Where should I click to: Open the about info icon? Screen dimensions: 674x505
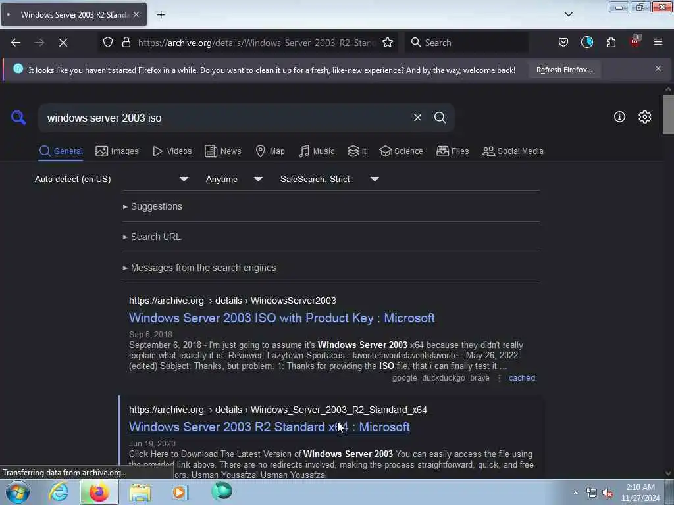(x=619, y=117)
